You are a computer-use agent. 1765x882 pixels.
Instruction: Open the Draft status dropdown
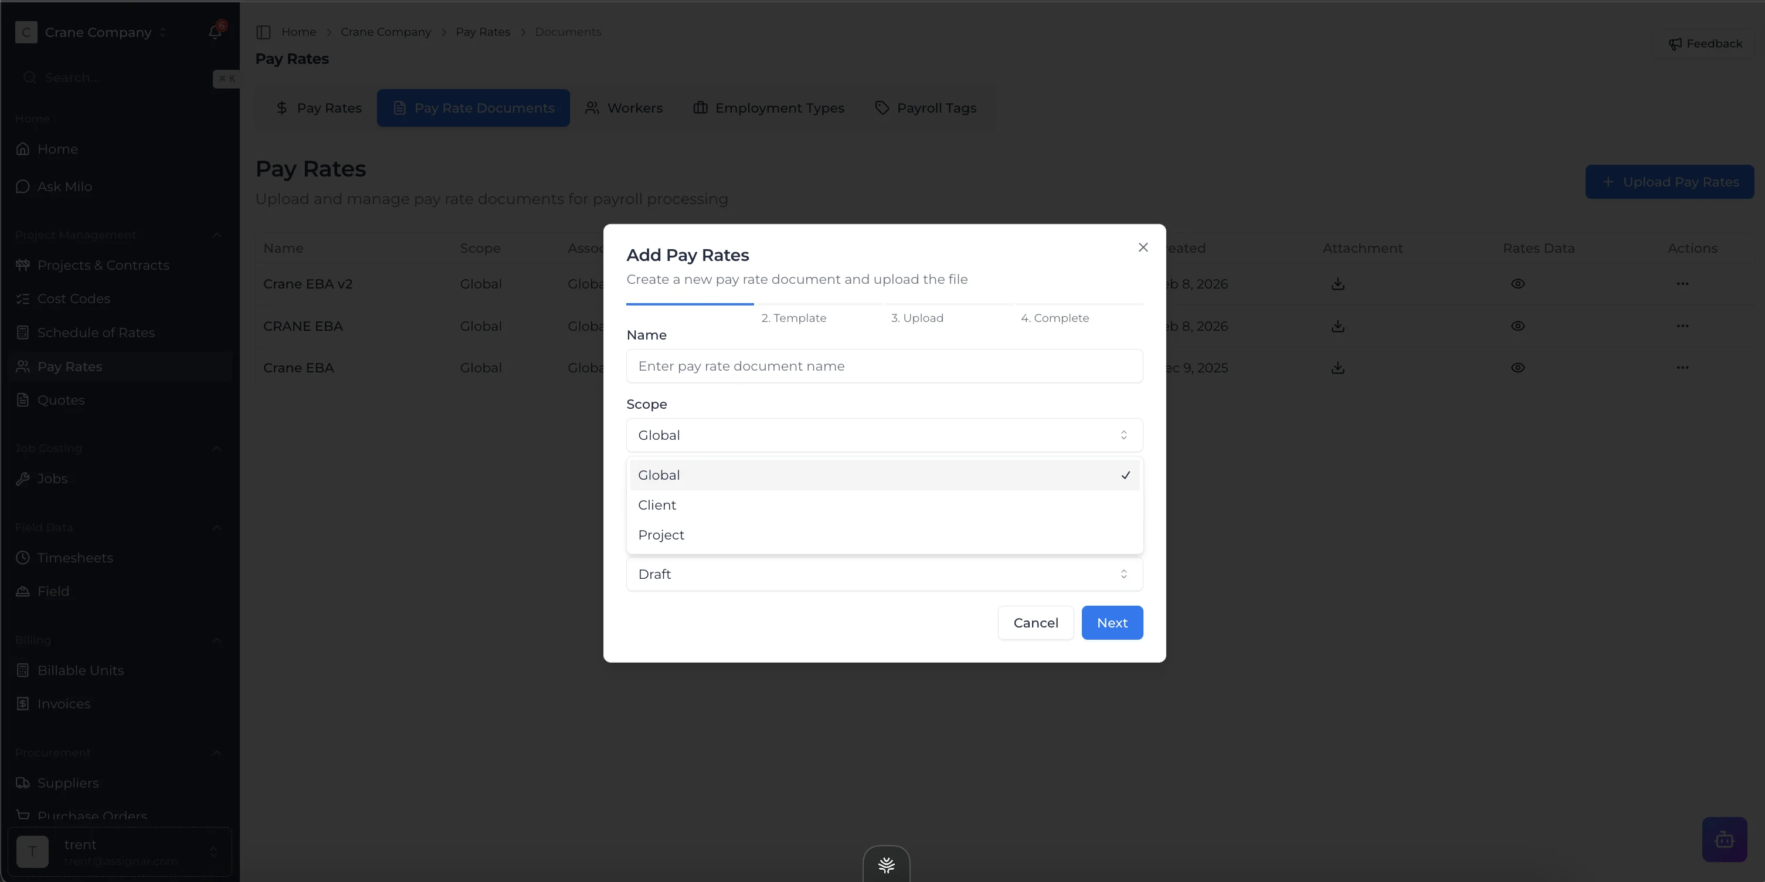pos(884,574)
